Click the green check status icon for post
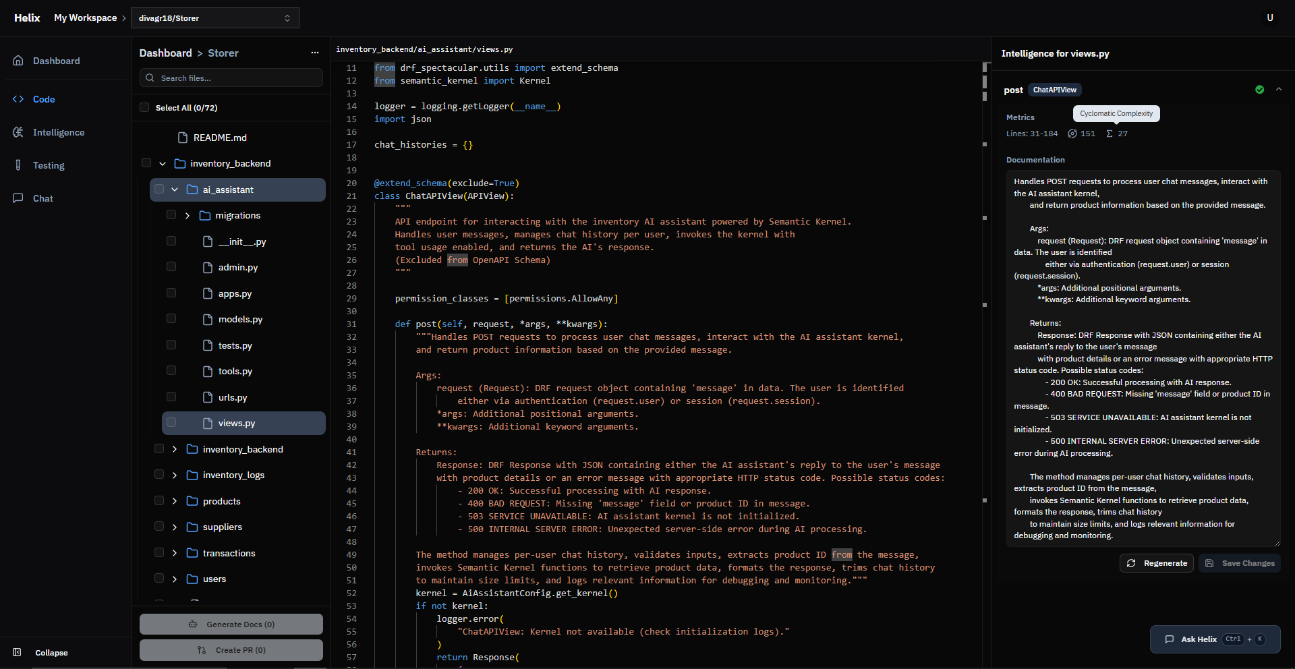This screenshot has height=669, width=1295. point(1259,90)
